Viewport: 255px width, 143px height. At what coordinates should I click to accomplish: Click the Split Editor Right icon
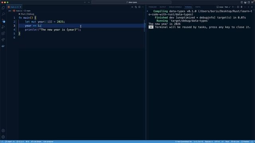[x=139, y=7]
